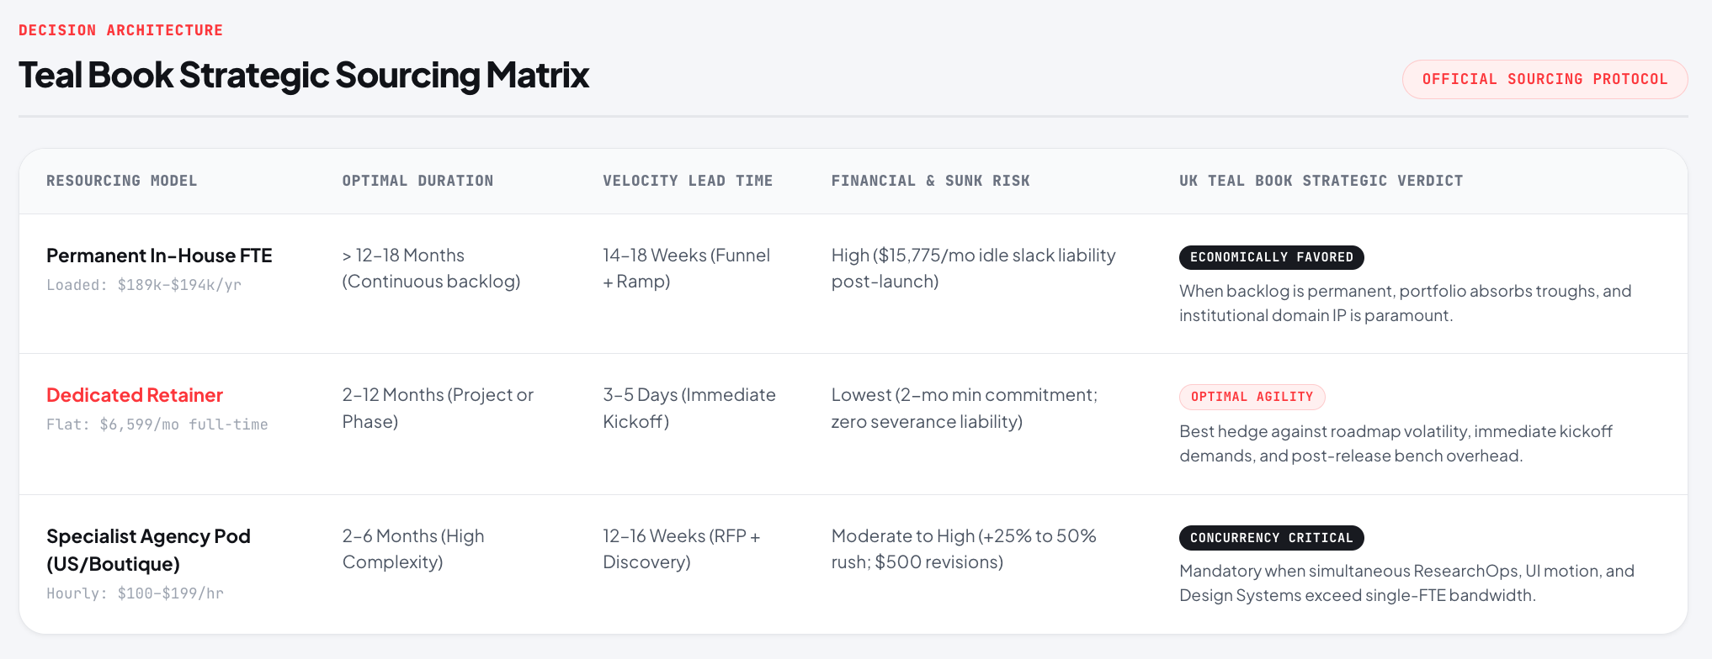The height and width of the screenshot is (659, 1712).
Task: Click the 2–12 Months (Project or Phase) cell
Action: pos(438,408)
